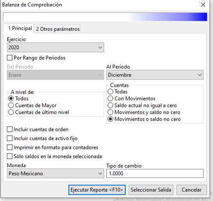Select the 1 Principal tab
This screenshot has width=213, height=201.
tap(20, 28)
